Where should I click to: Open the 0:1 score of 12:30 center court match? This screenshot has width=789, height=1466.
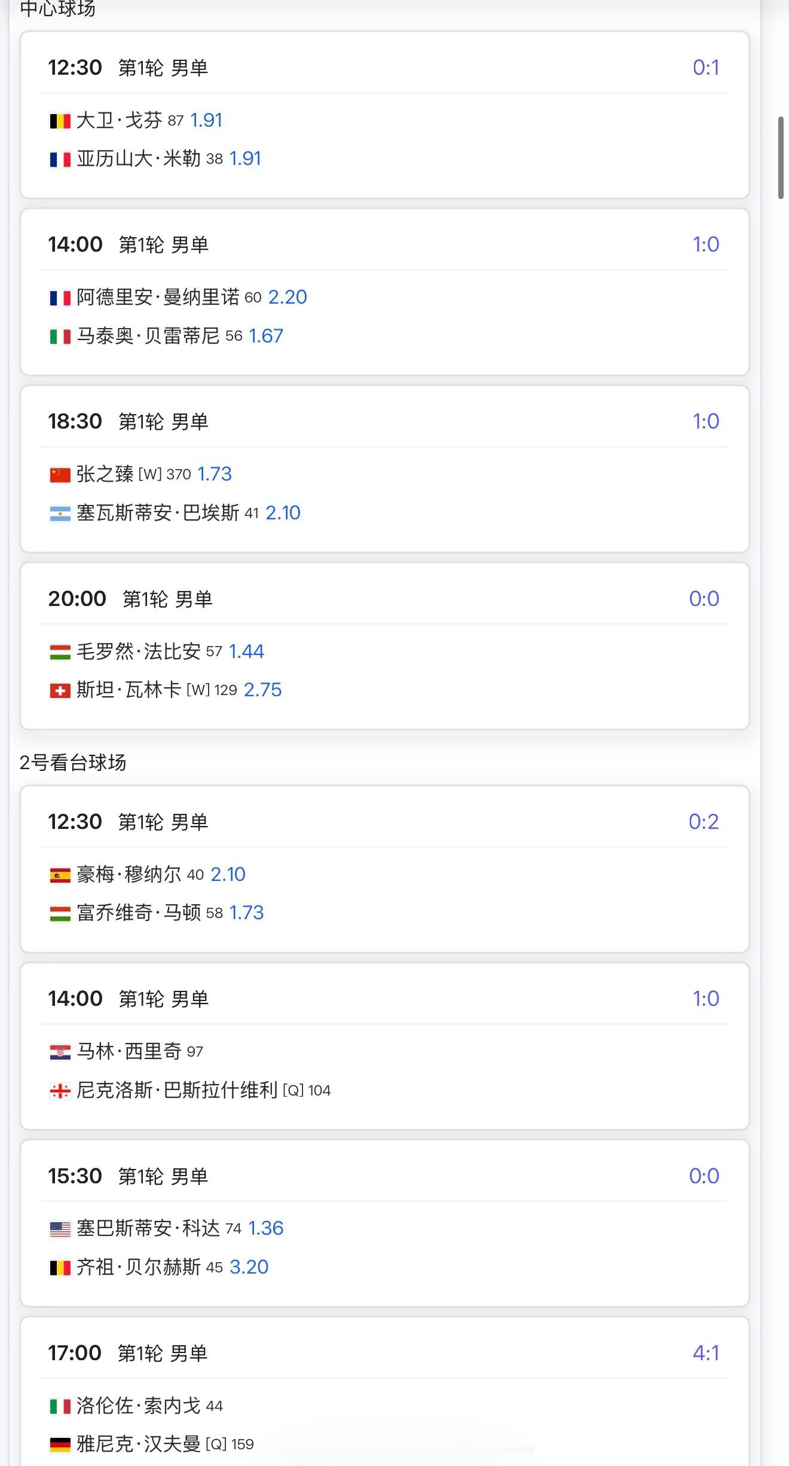tap(706, 68)
